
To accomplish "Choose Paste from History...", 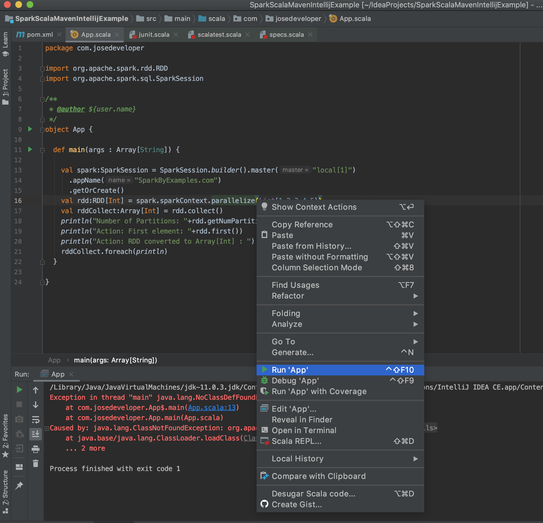I will pyautogui.click(x=340, y=246).
